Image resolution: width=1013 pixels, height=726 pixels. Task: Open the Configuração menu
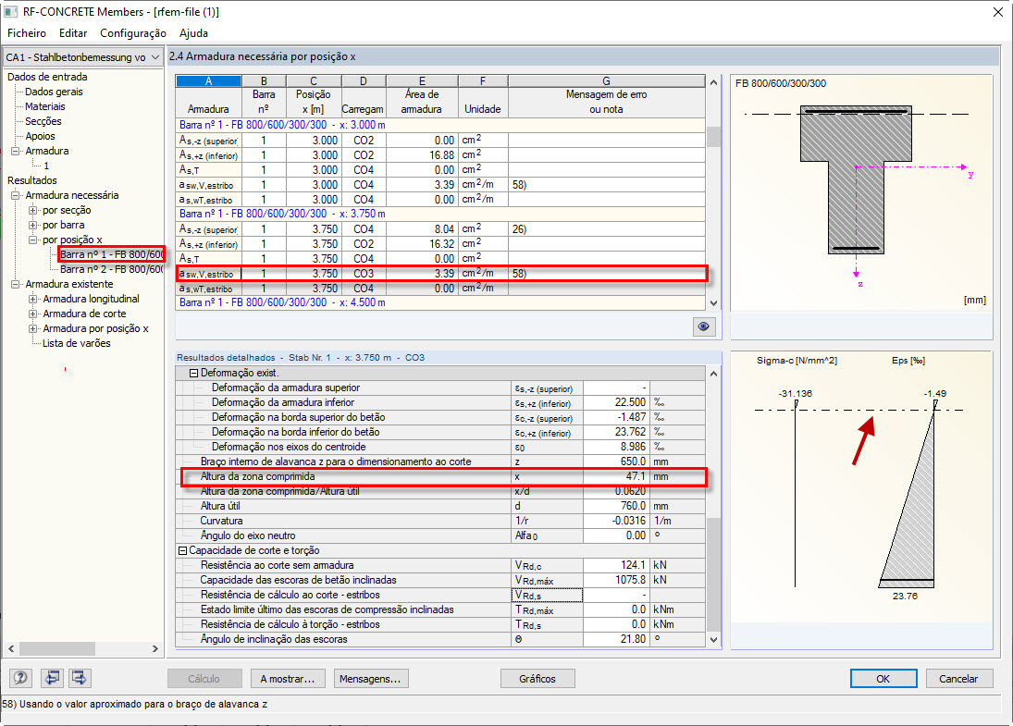pyautogui.click(x=133, y=33)
